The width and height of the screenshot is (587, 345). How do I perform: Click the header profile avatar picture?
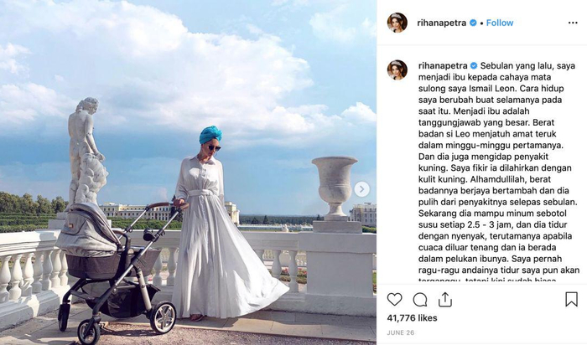point(397,23)
